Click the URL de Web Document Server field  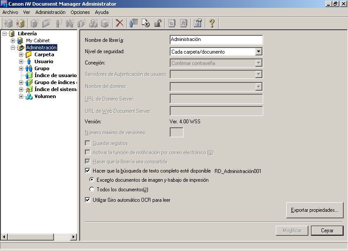pyautogui.click(x=216, y=111)
